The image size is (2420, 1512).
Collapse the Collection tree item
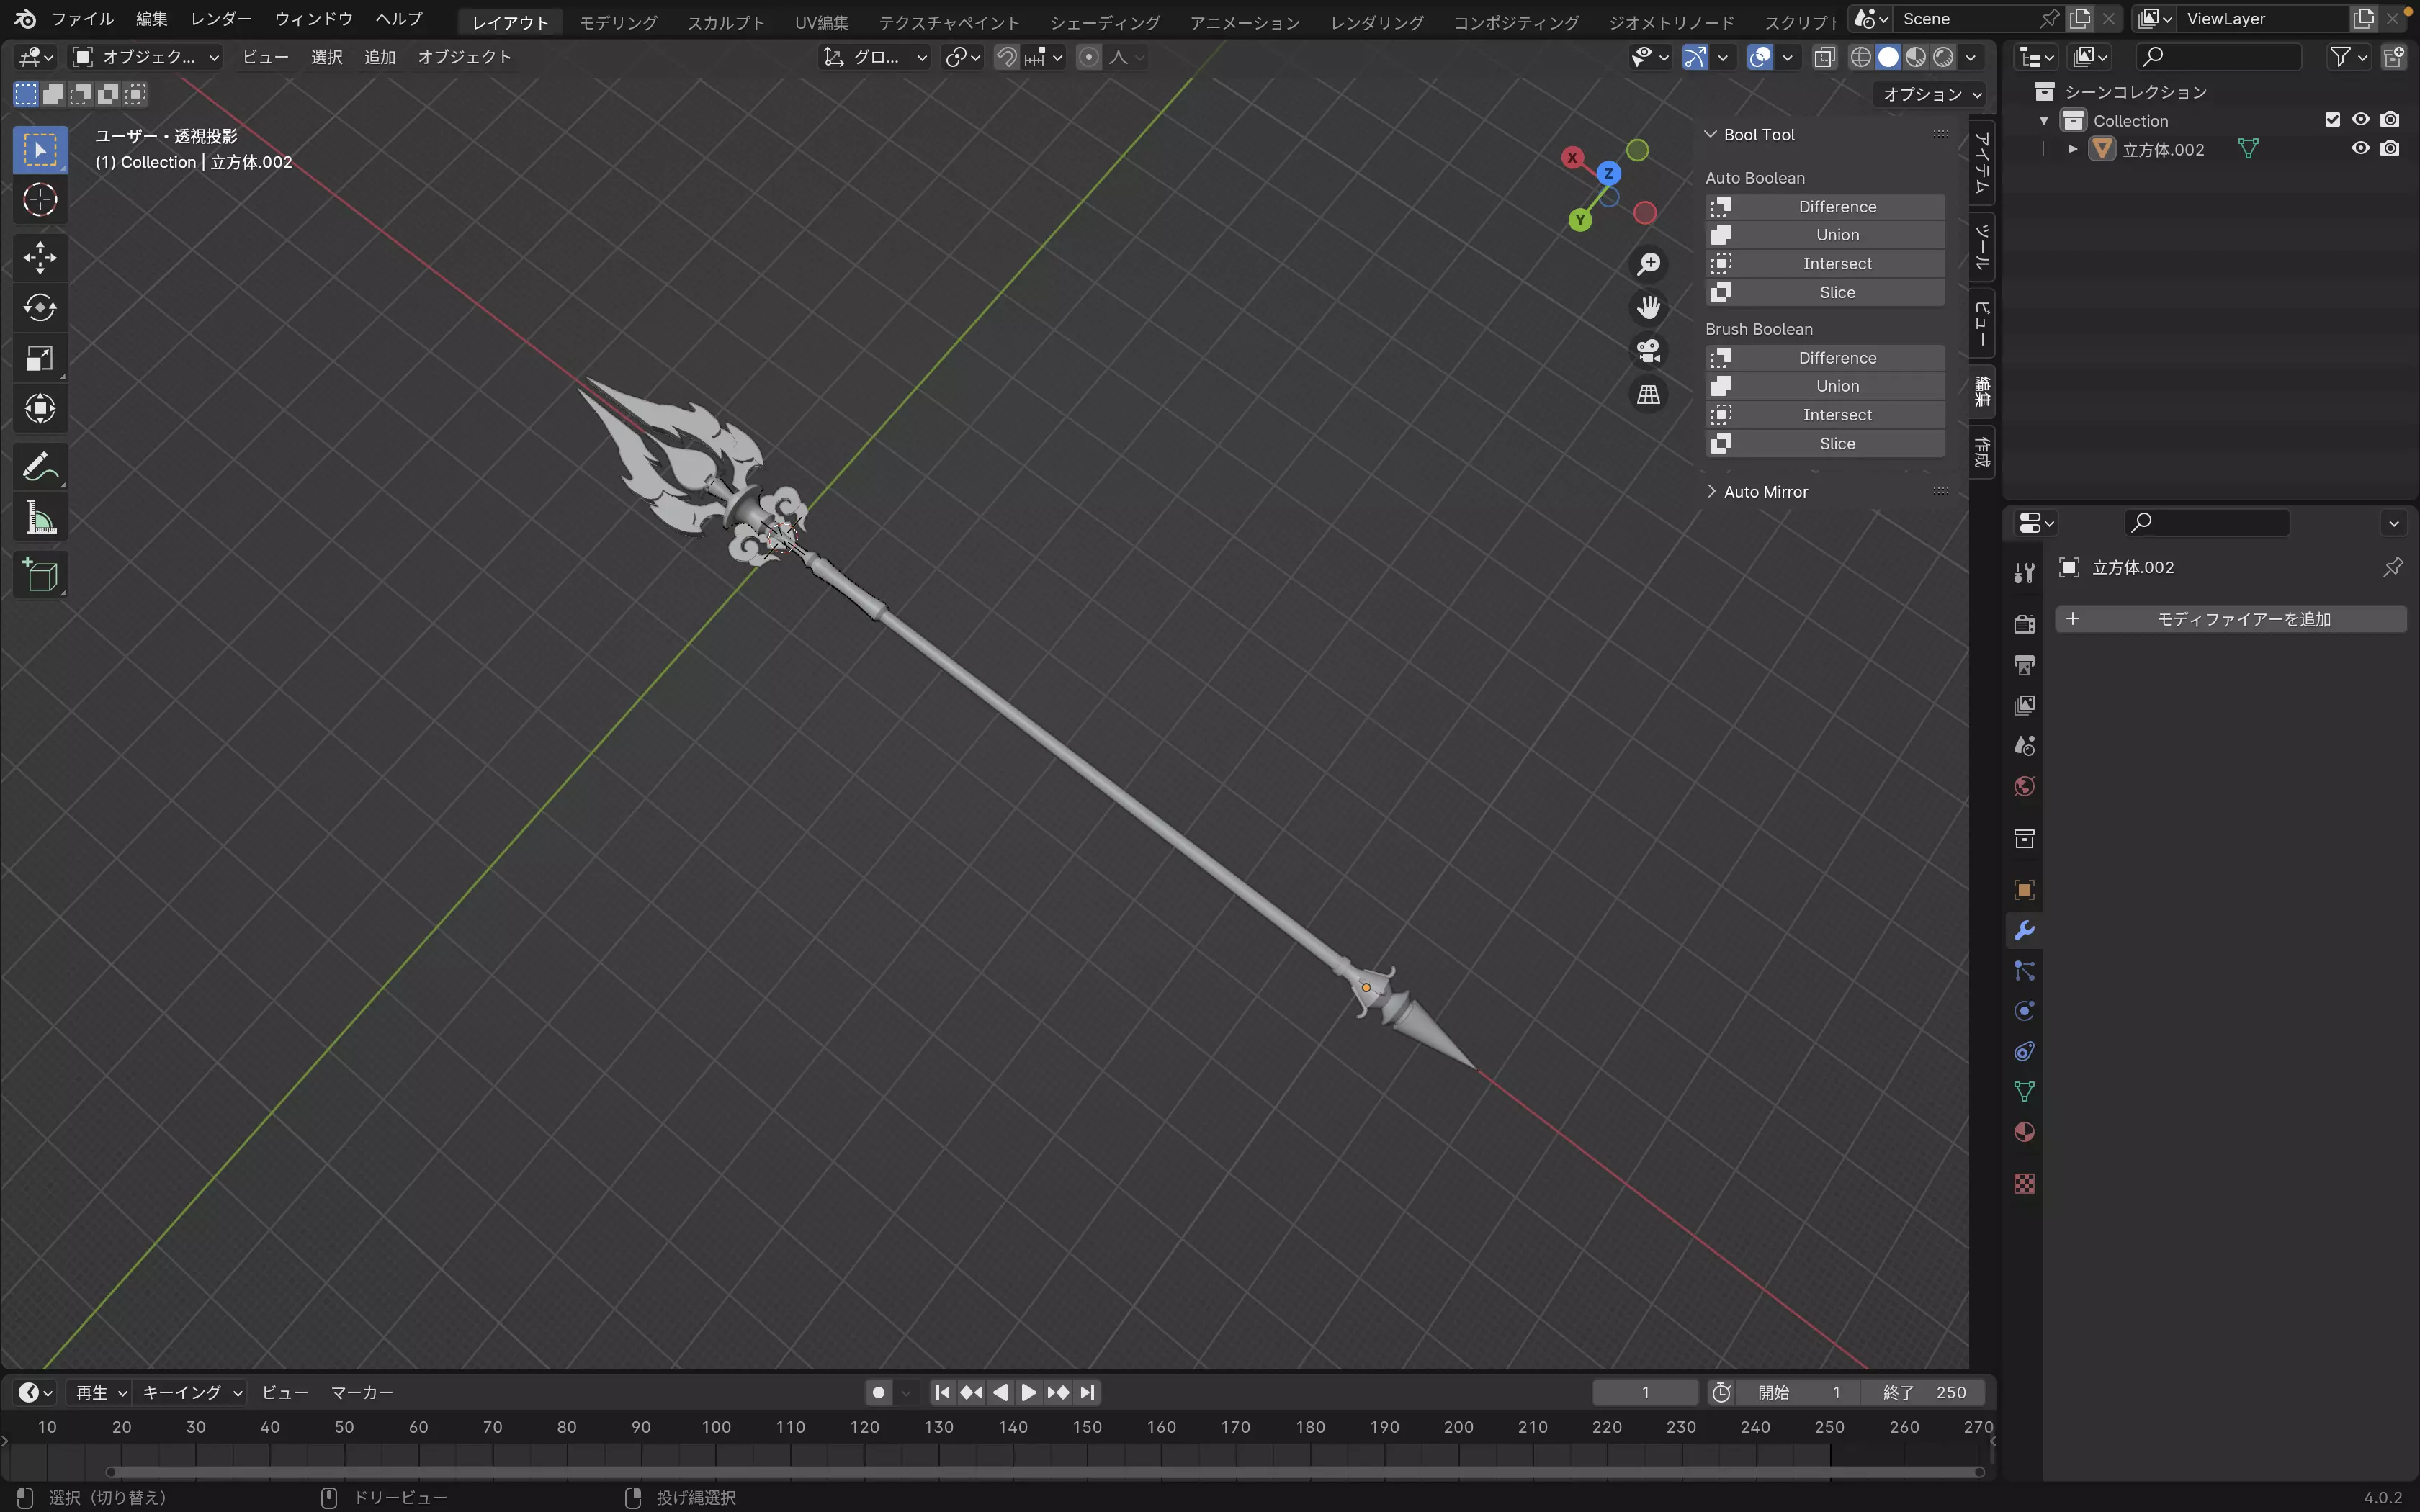tap(2044, 120)
